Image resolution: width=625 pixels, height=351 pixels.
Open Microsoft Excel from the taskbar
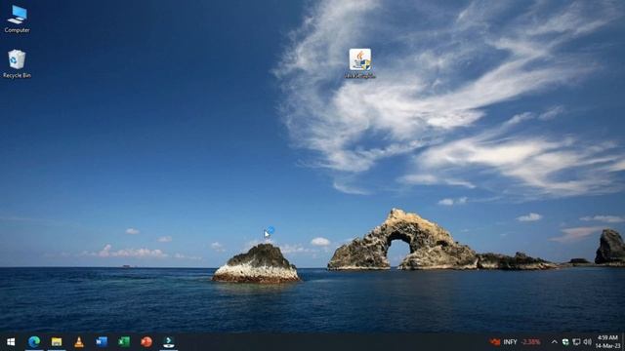[x=124, y=341]
